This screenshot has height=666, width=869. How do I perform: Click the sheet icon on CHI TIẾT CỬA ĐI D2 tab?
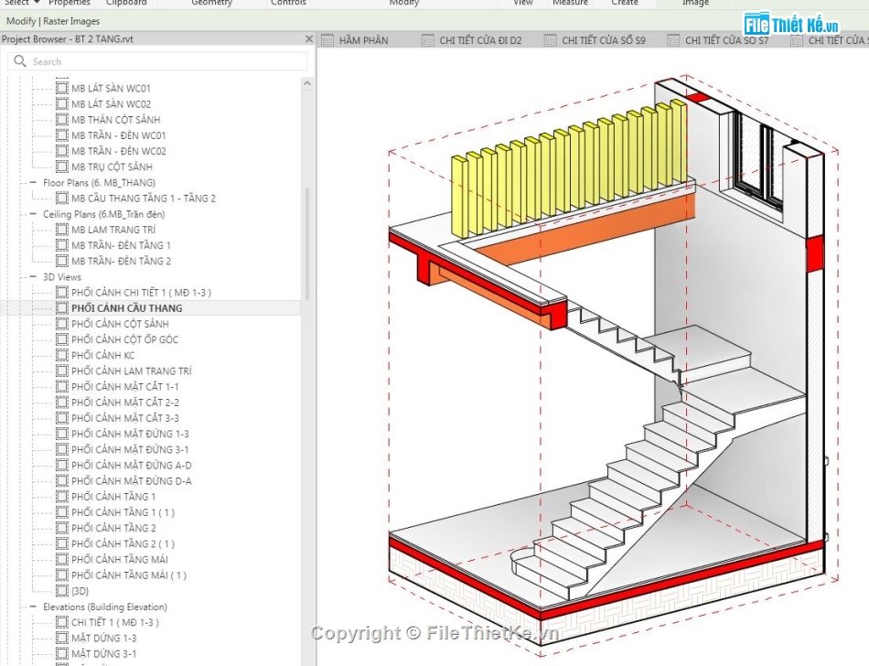click(x=428, y=40)
